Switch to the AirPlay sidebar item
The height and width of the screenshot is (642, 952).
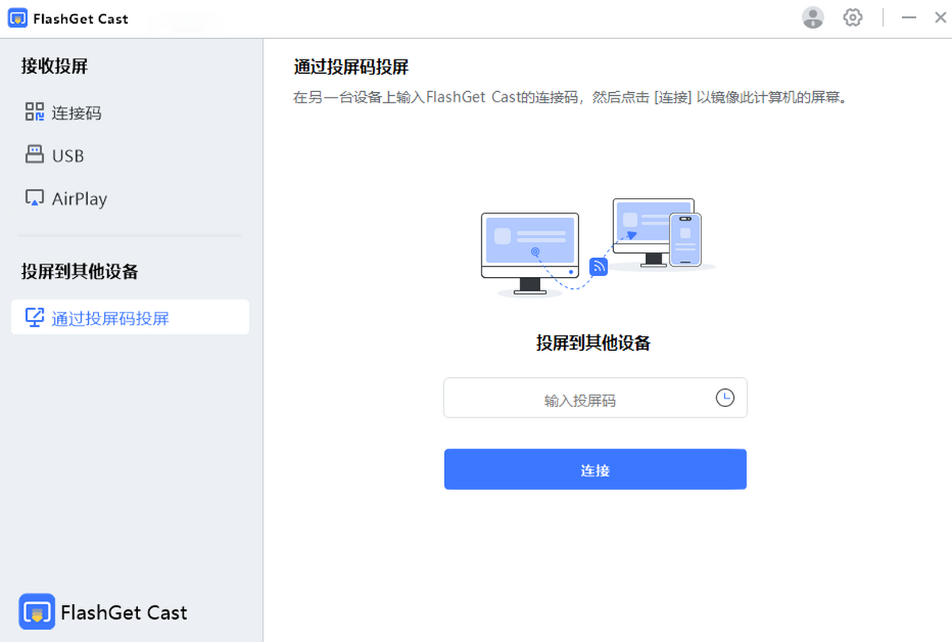pos(130,198)
